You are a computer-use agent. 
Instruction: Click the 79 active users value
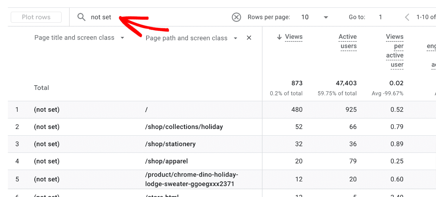click(353, 161)
